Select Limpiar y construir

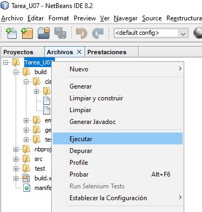coord(118,98)
